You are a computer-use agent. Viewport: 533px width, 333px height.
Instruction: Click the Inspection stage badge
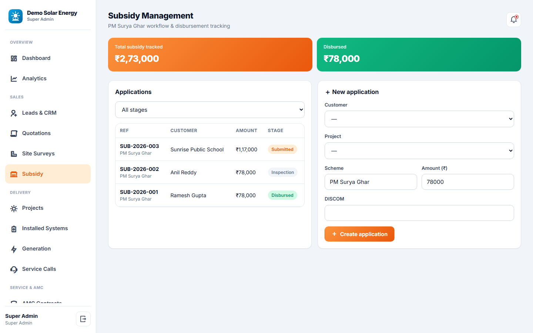click(x=283, y=172)
